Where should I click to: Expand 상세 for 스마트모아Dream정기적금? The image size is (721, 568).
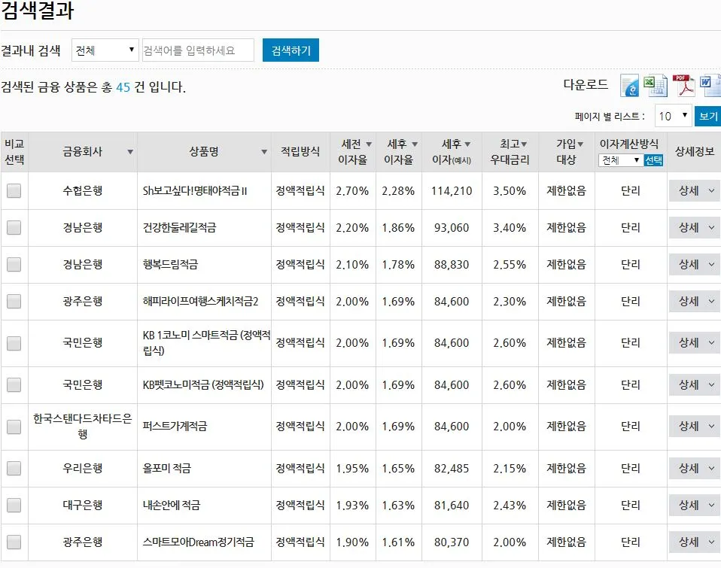pos(695,542)
